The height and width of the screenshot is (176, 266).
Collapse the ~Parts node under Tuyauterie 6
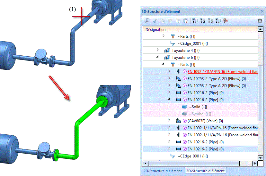point(163,64)
